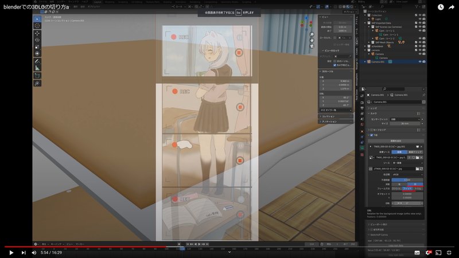Viewport: 459px width, 258px height.
Task: Hide Light object with its eye icon
Action: pos(420,19)
